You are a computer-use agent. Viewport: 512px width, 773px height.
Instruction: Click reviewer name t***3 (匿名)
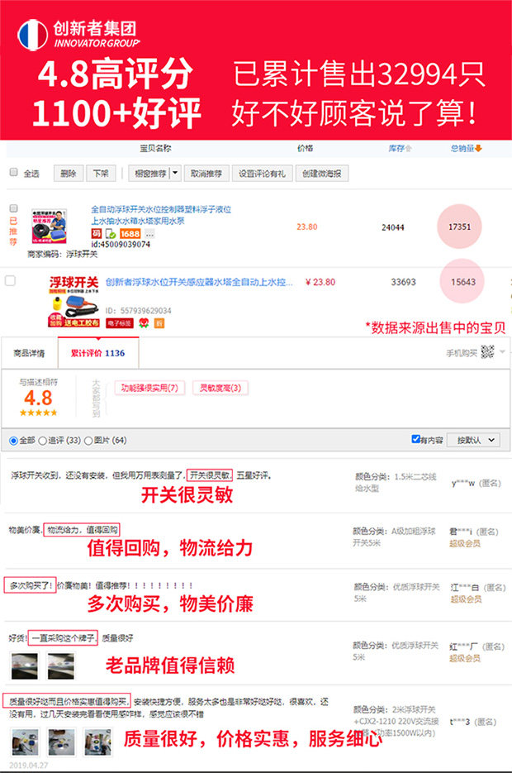tap(473, 722)
